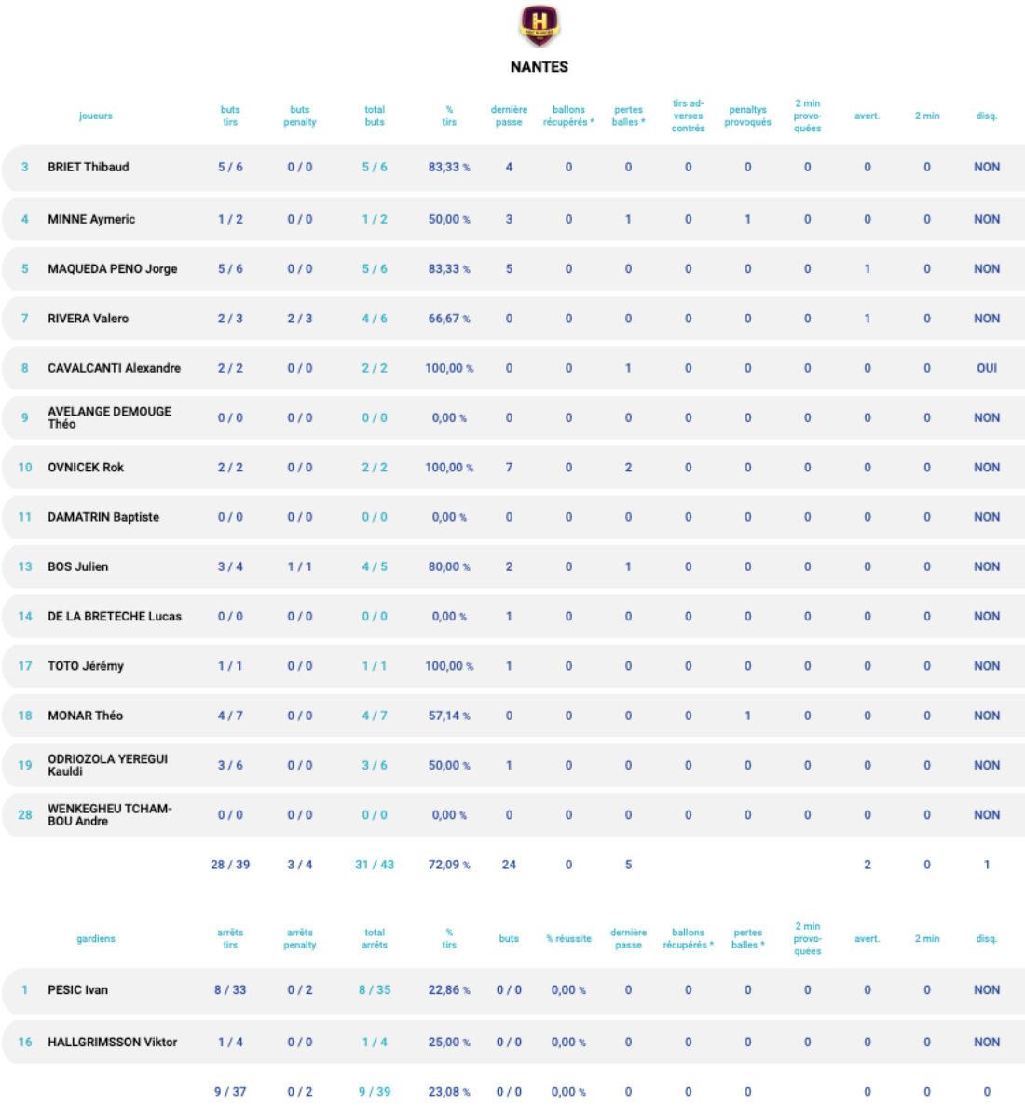
Task: Open player BRIET Thibaud's row
Action: [x=89, y=168]
